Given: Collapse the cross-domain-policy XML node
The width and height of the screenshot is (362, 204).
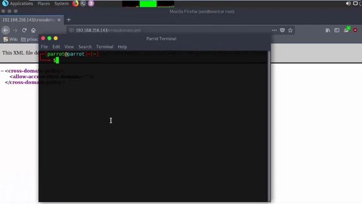Looking at the screenshot, I should coord(2,71).
